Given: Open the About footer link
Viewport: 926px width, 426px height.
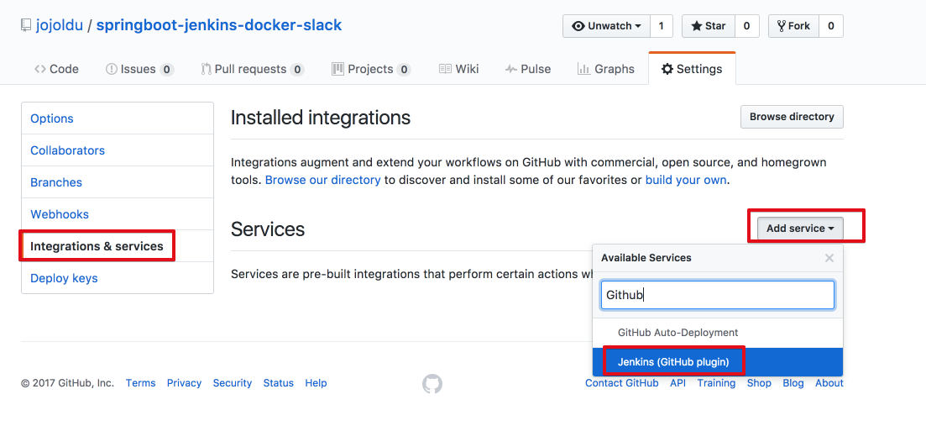Looking at the screenshot, I should pyautogui.click(x=829, y=383).
